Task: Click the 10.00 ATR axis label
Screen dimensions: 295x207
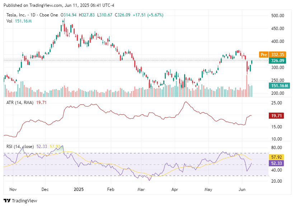Action: click(277, 139)
